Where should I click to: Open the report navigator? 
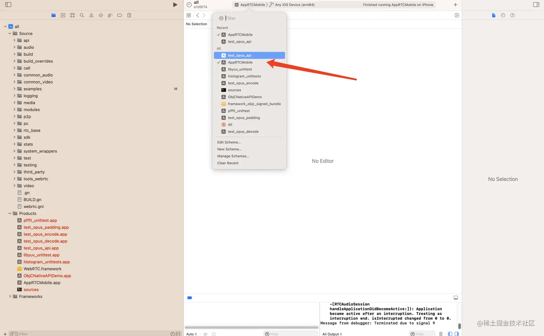pos(129,15)
